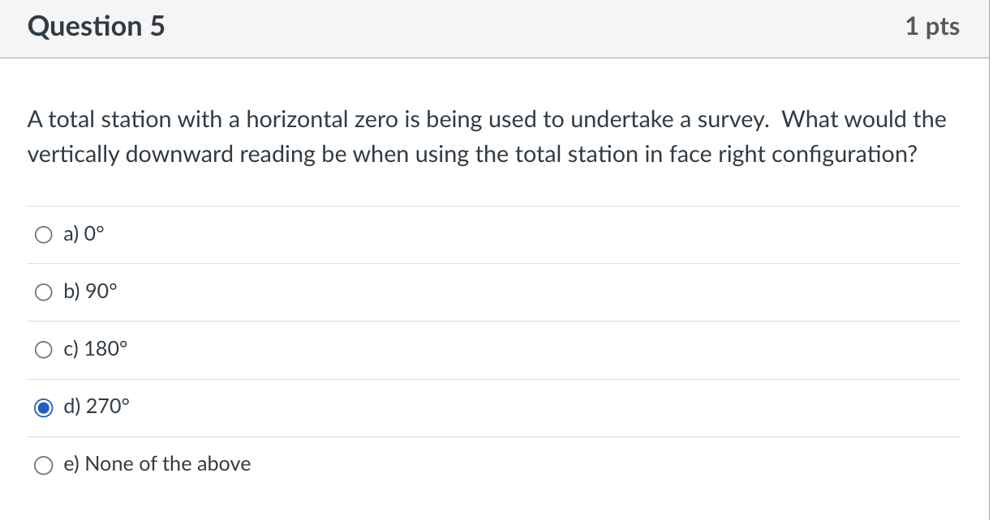Click "e) None of the above" label
The image size is (993, 520).
click(157, 464)
